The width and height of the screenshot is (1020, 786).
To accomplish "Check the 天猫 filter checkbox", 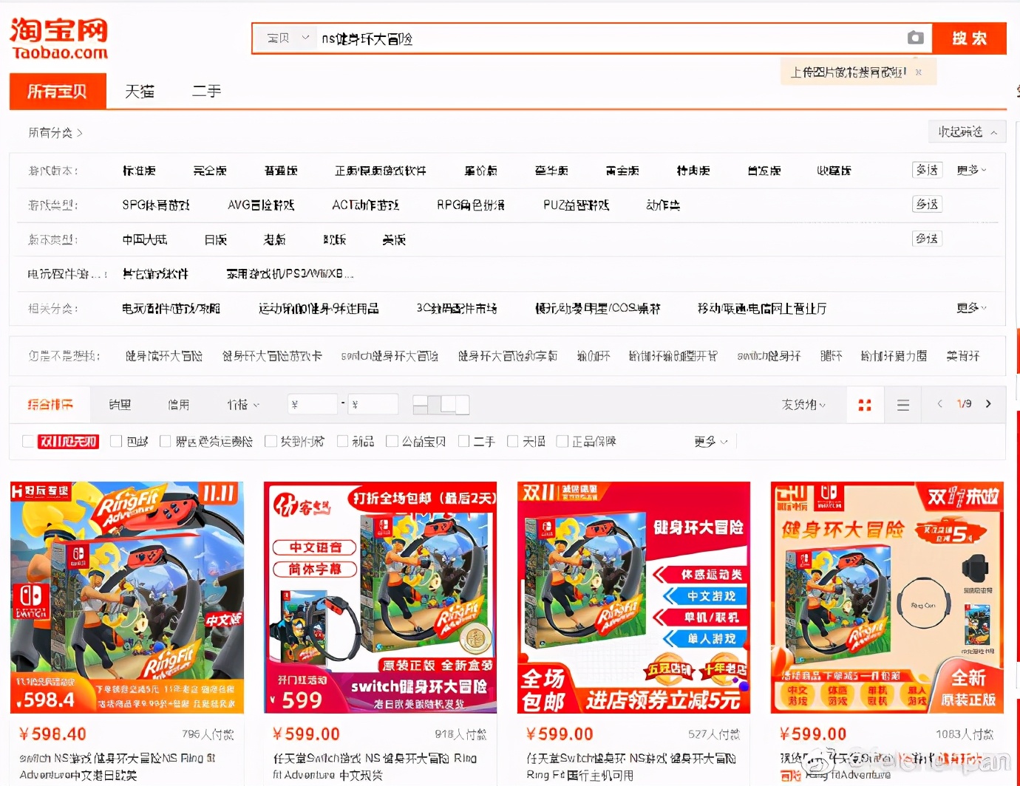I will (x=513, y=441).
